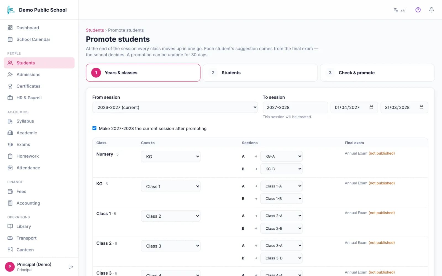Open the Certificates ribbon icon
Image resolution: width=442 pixels, height=276 pixels.
(x=10, y=86)
